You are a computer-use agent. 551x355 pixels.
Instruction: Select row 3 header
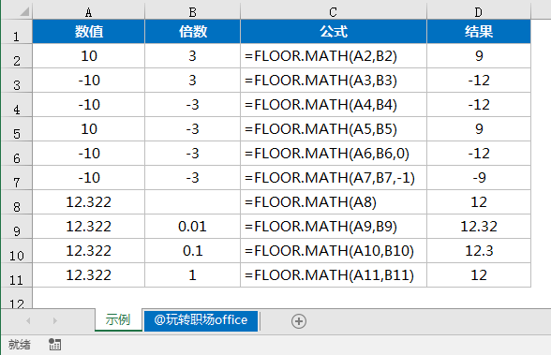pyautogui.click(x=17, y=80)
